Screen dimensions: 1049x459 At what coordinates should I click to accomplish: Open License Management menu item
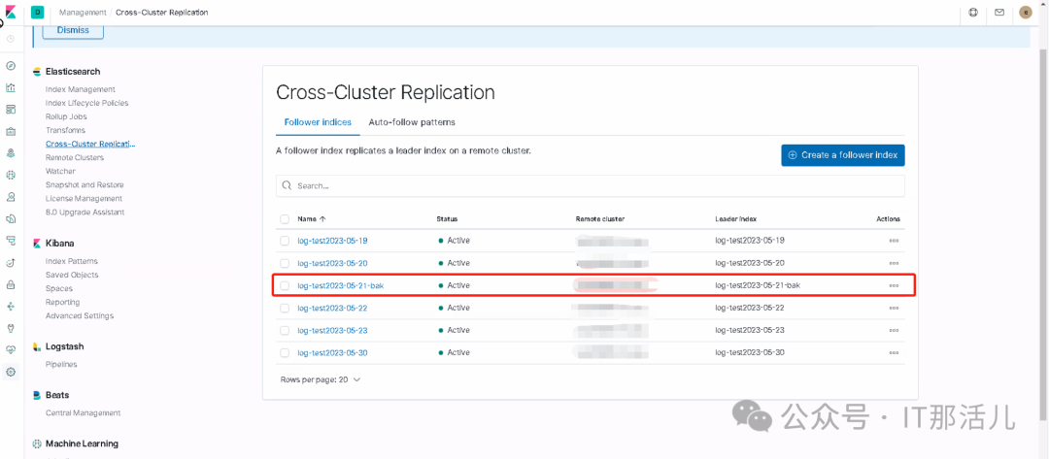(x=84, y=198)
